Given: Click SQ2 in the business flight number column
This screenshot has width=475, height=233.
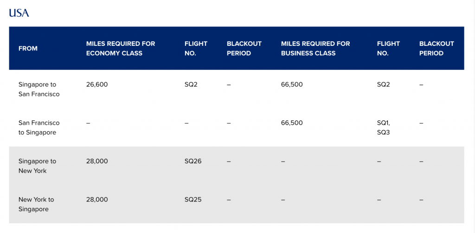Looking at the screenshot, I should pyautogui.click(x=384, y=85).
